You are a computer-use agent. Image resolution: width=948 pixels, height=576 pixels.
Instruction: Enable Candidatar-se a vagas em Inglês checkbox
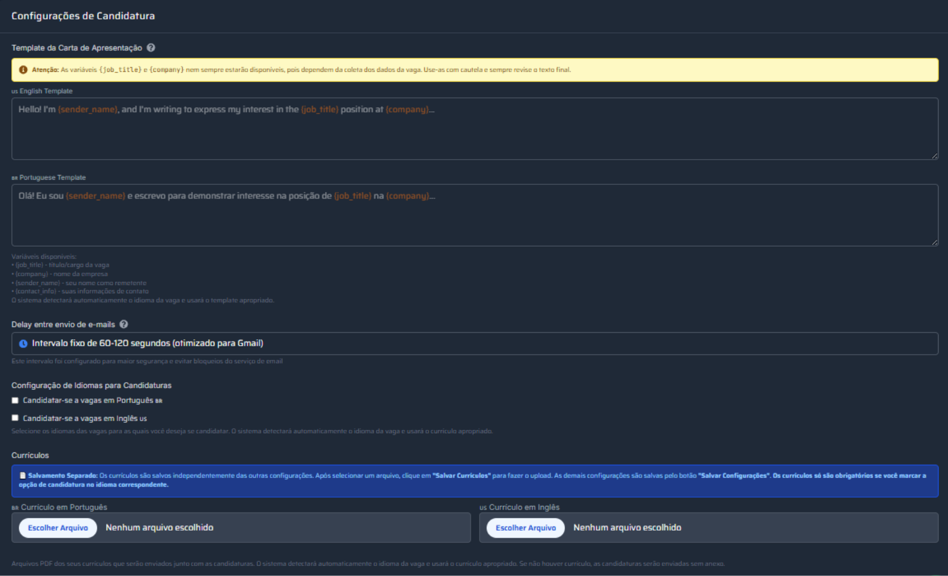(15, 418)
